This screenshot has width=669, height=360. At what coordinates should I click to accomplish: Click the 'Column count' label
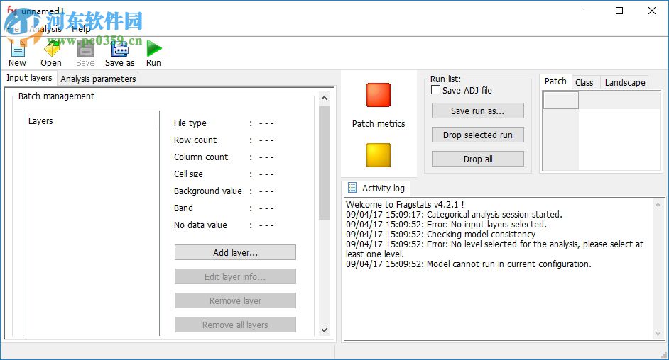[201, 157]
